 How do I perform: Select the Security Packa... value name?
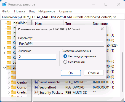click(x=51, y=93)
